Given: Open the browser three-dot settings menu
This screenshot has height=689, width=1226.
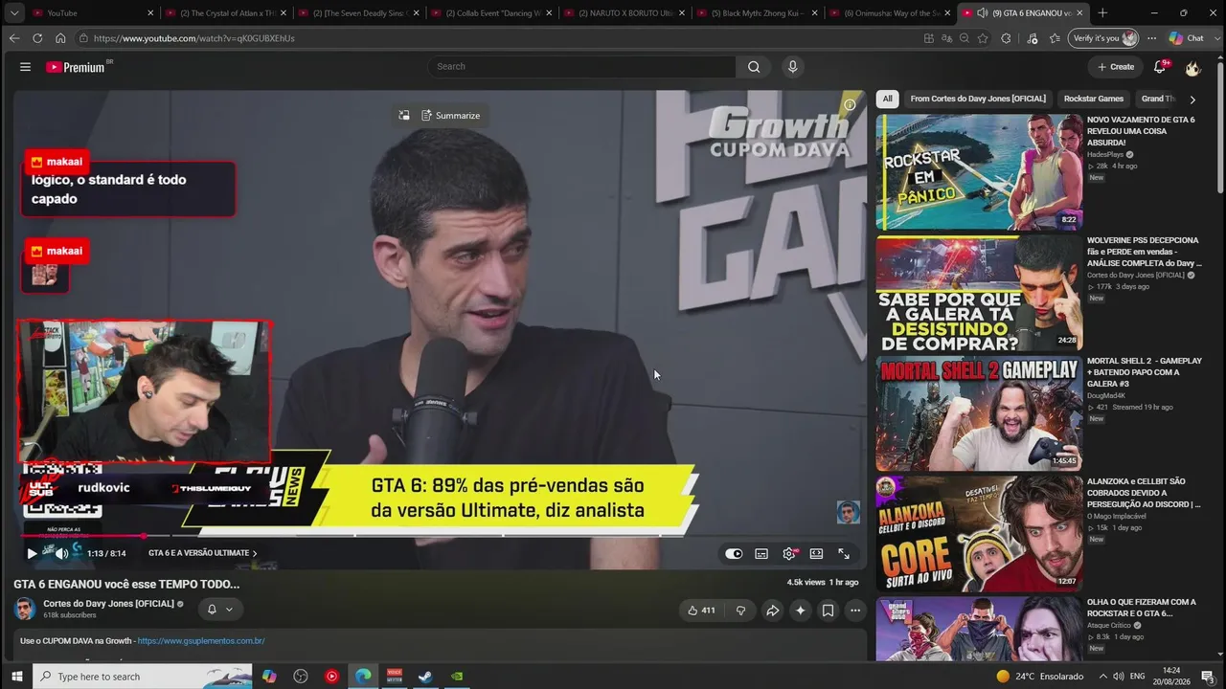Looking at the screenshot, I should tap(1152, 38).
